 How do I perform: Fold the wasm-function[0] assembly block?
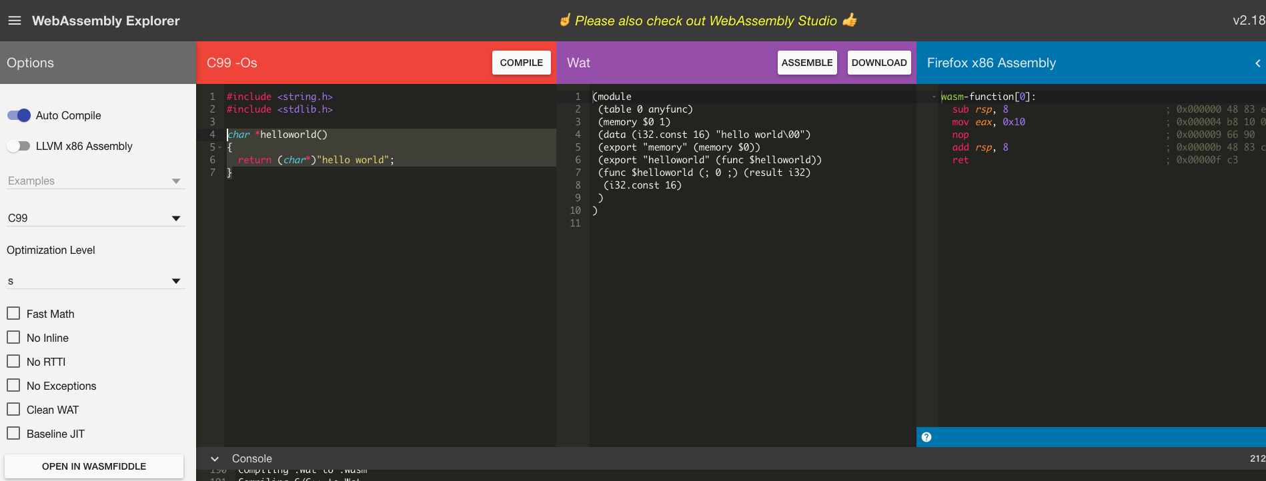pyautogui.click(x=934, y=97)
